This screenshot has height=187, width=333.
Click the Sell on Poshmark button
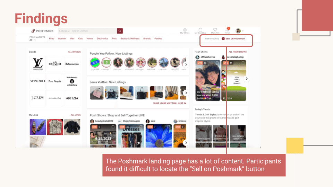[x=233, y=39]
